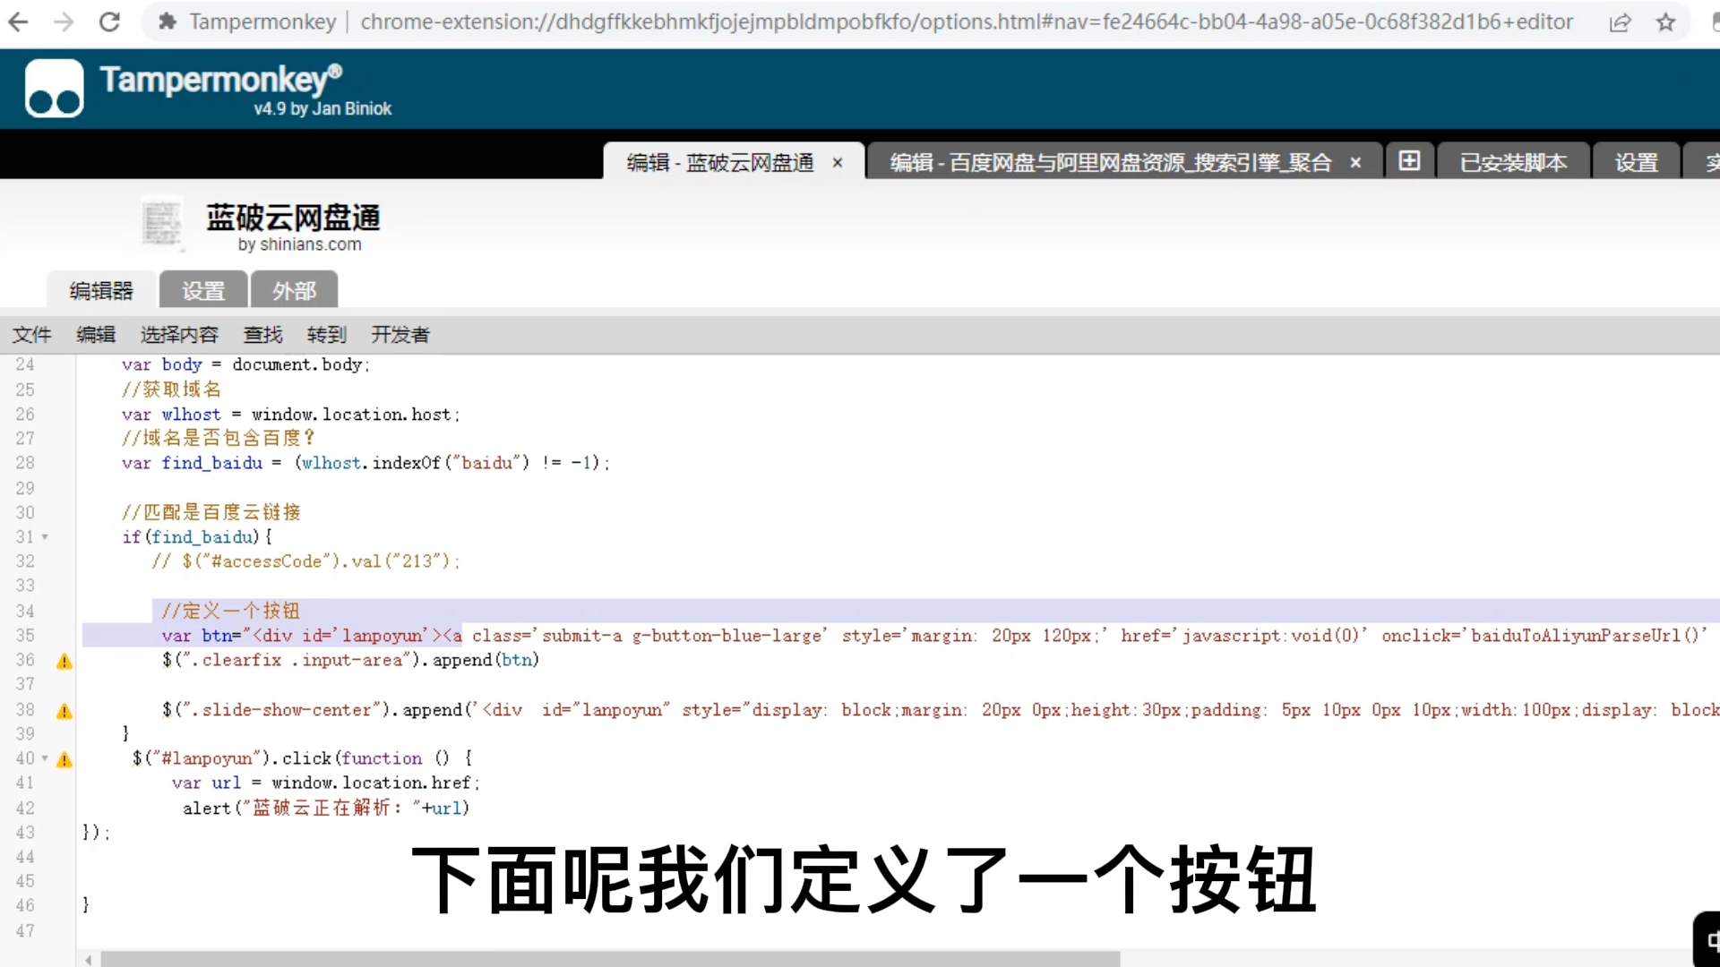Click the code 'var wlhost = window.location.host;'
The image size is (1720, 967).
(x=290, y=415)
